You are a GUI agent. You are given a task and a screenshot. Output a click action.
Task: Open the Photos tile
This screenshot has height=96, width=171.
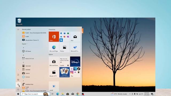click(x=64, y=47)
